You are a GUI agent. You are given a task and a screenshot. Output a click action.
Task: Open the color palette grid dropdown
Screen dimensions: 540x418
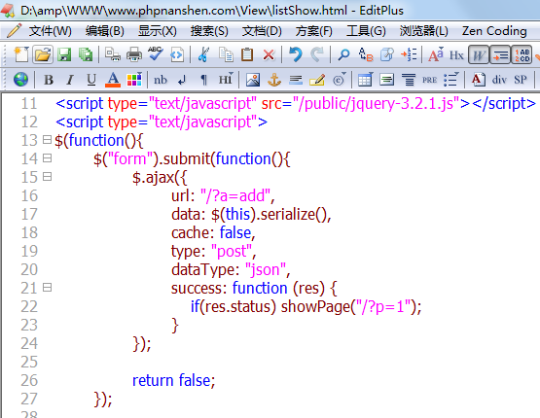[x=134, y=80]
